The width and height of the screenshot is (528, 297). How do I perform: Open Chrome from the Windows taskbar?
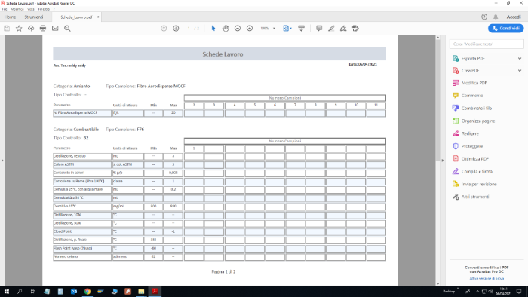(x=87, y=291)
